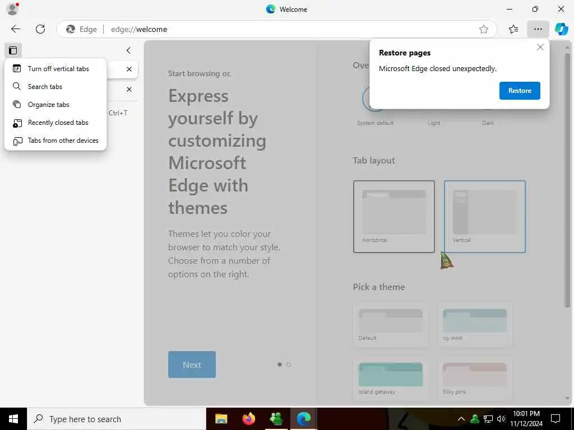Click the Next button
The width and height of the screenshot is (574, 430).
[192, 364]
